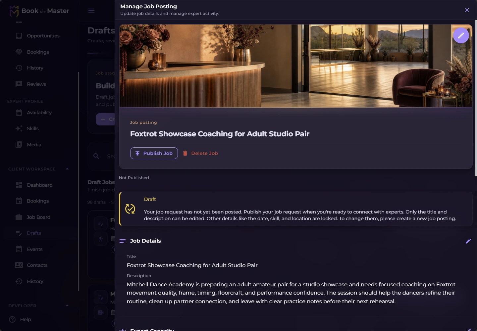
Task: Open Client Workspace Dashboard
Action: (x=39, y=185)
